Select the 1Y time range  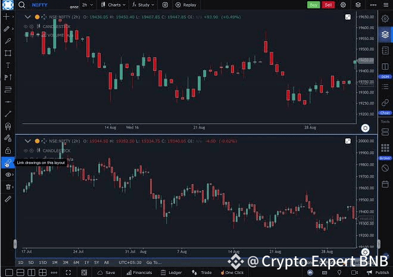click(x=86, y=263)
